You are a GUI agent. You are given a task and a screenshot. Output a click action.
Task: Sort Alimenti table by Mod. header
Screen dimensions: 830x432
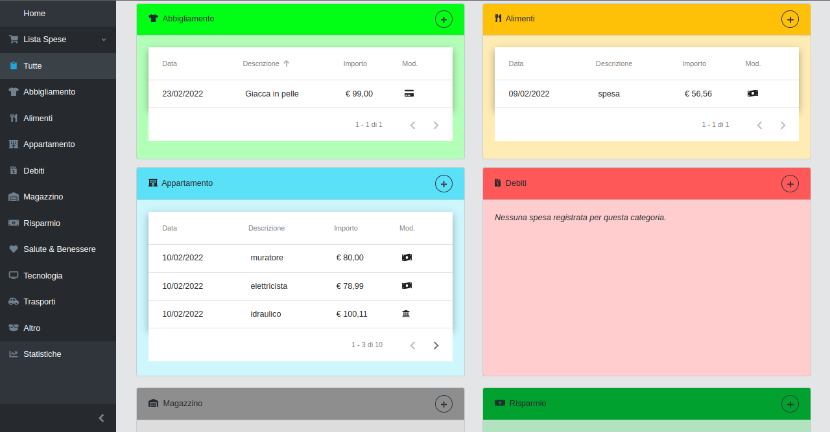tap(753, 63)
